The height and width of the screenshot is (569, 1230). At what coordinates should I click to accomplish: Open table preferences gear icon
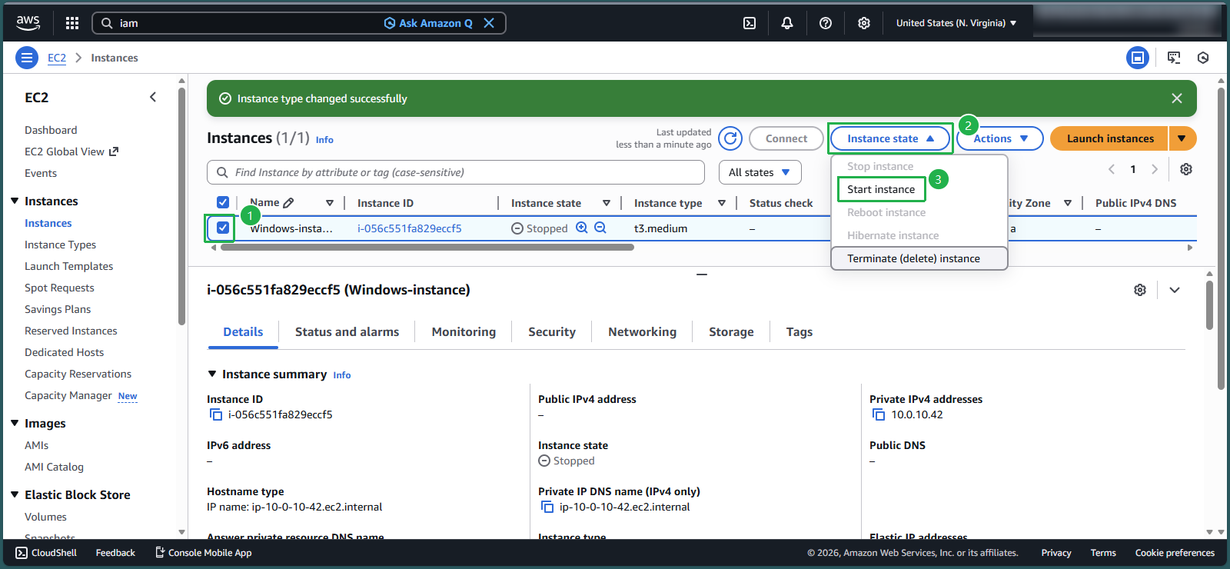1186,169
